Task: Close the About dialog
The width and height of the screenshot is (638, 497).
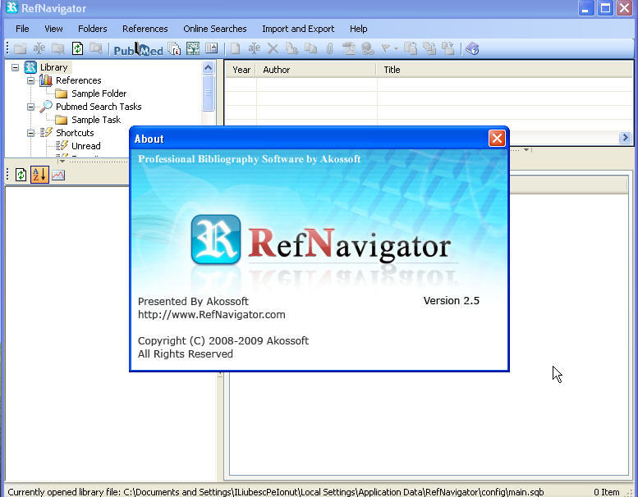Action: [x=497, y=138]
